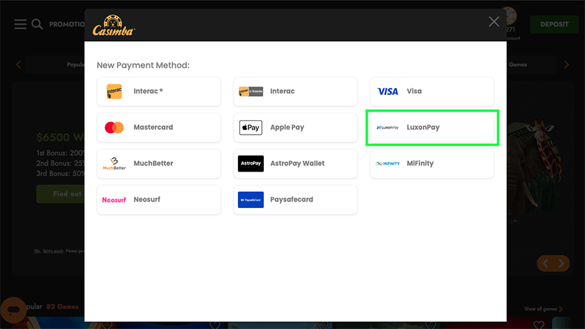Viewport: 585px width, 329px height.
Task: Choose the Interac e-Transfer payment option
Action: (x=296, y=92)
